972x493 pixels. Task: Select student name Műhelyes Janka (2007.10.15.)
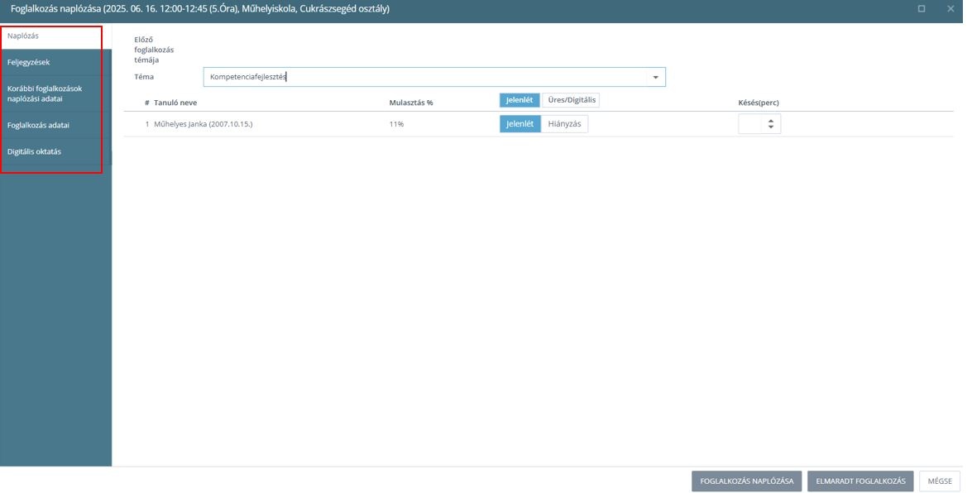coord(203,124)
